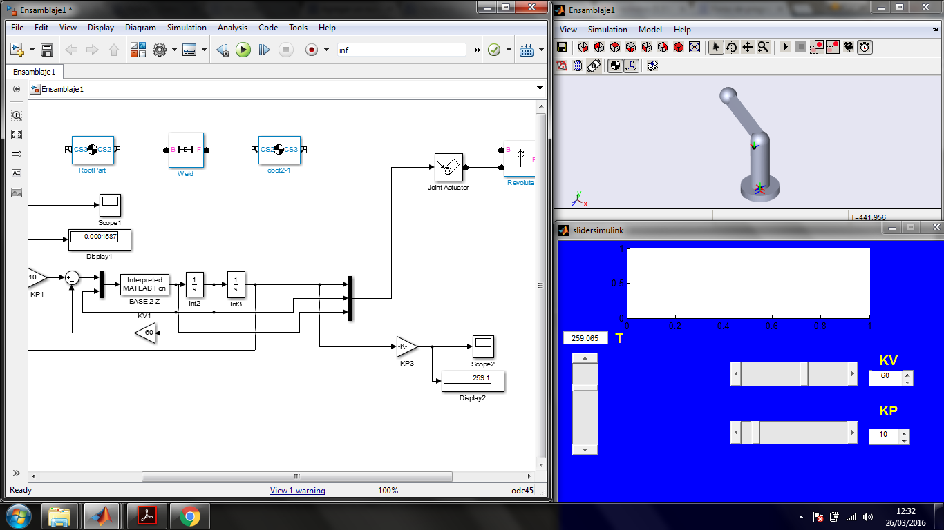Click the KV value up spinner arrow

(x=908, y=374)
